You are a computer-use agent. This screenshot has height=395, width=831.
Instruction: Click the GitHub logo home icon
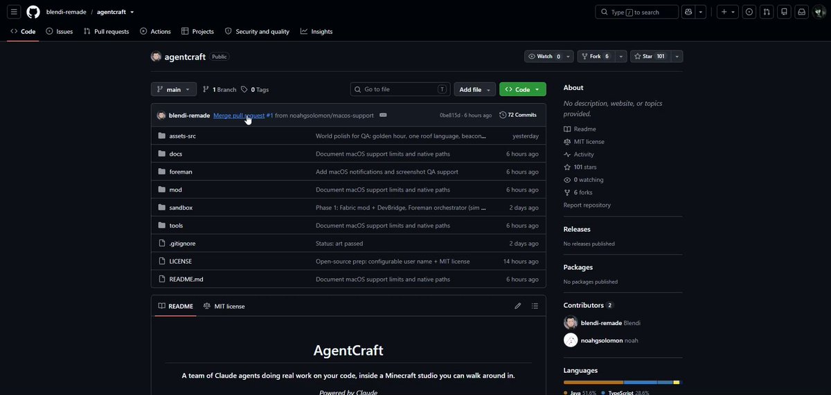pyautogui.click(x=33, y=12)
